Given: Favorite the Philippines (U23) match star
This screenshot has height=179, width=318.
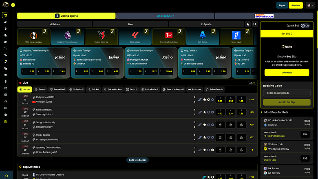Looking at the screenshot, I should click(204, 99).
